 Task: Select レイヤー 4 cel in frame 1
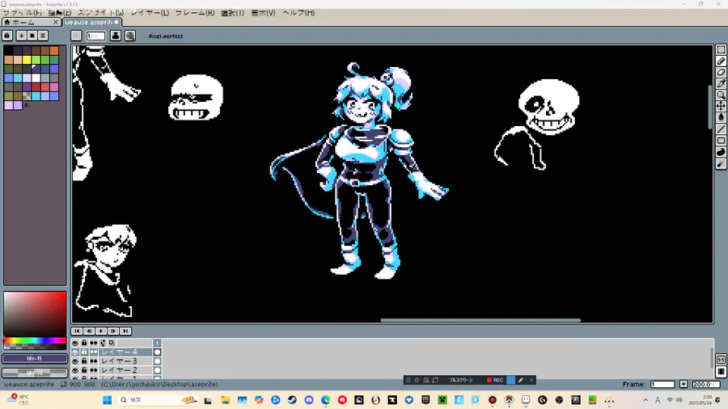[x=158, y=352]
